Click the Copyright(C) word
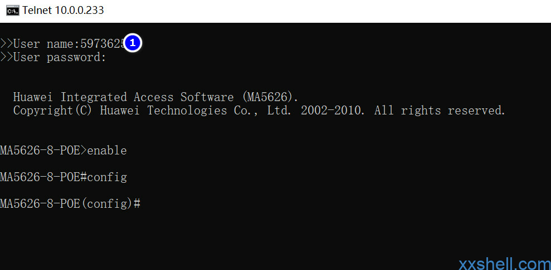The height and width of the screenshot is (270, 551). coord(53,111)
